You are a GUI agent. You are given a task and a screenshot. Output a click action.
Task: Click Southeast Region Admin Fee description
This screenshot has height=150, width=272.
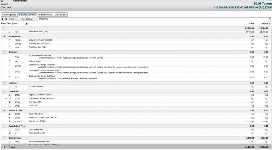coord(40,56)
